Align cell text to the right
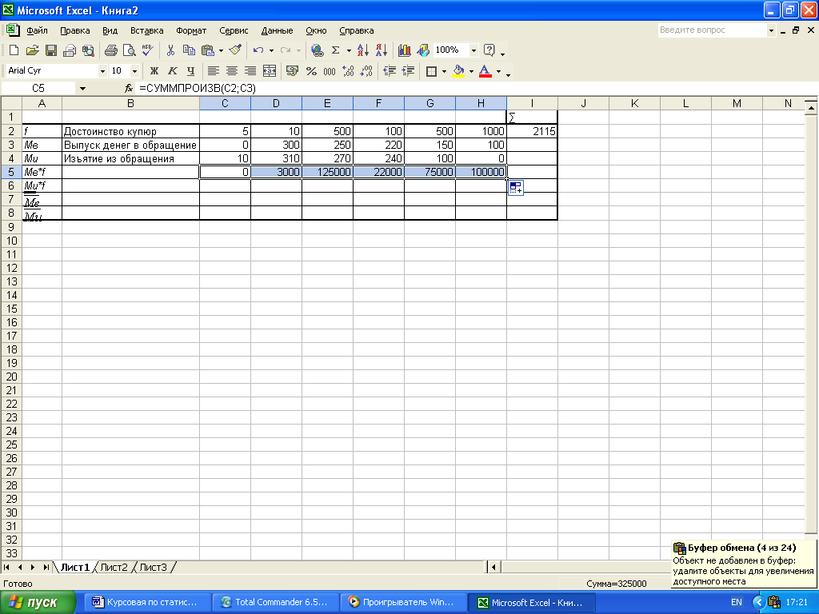This screenshot has height=614, width=819. pos(250,71)
